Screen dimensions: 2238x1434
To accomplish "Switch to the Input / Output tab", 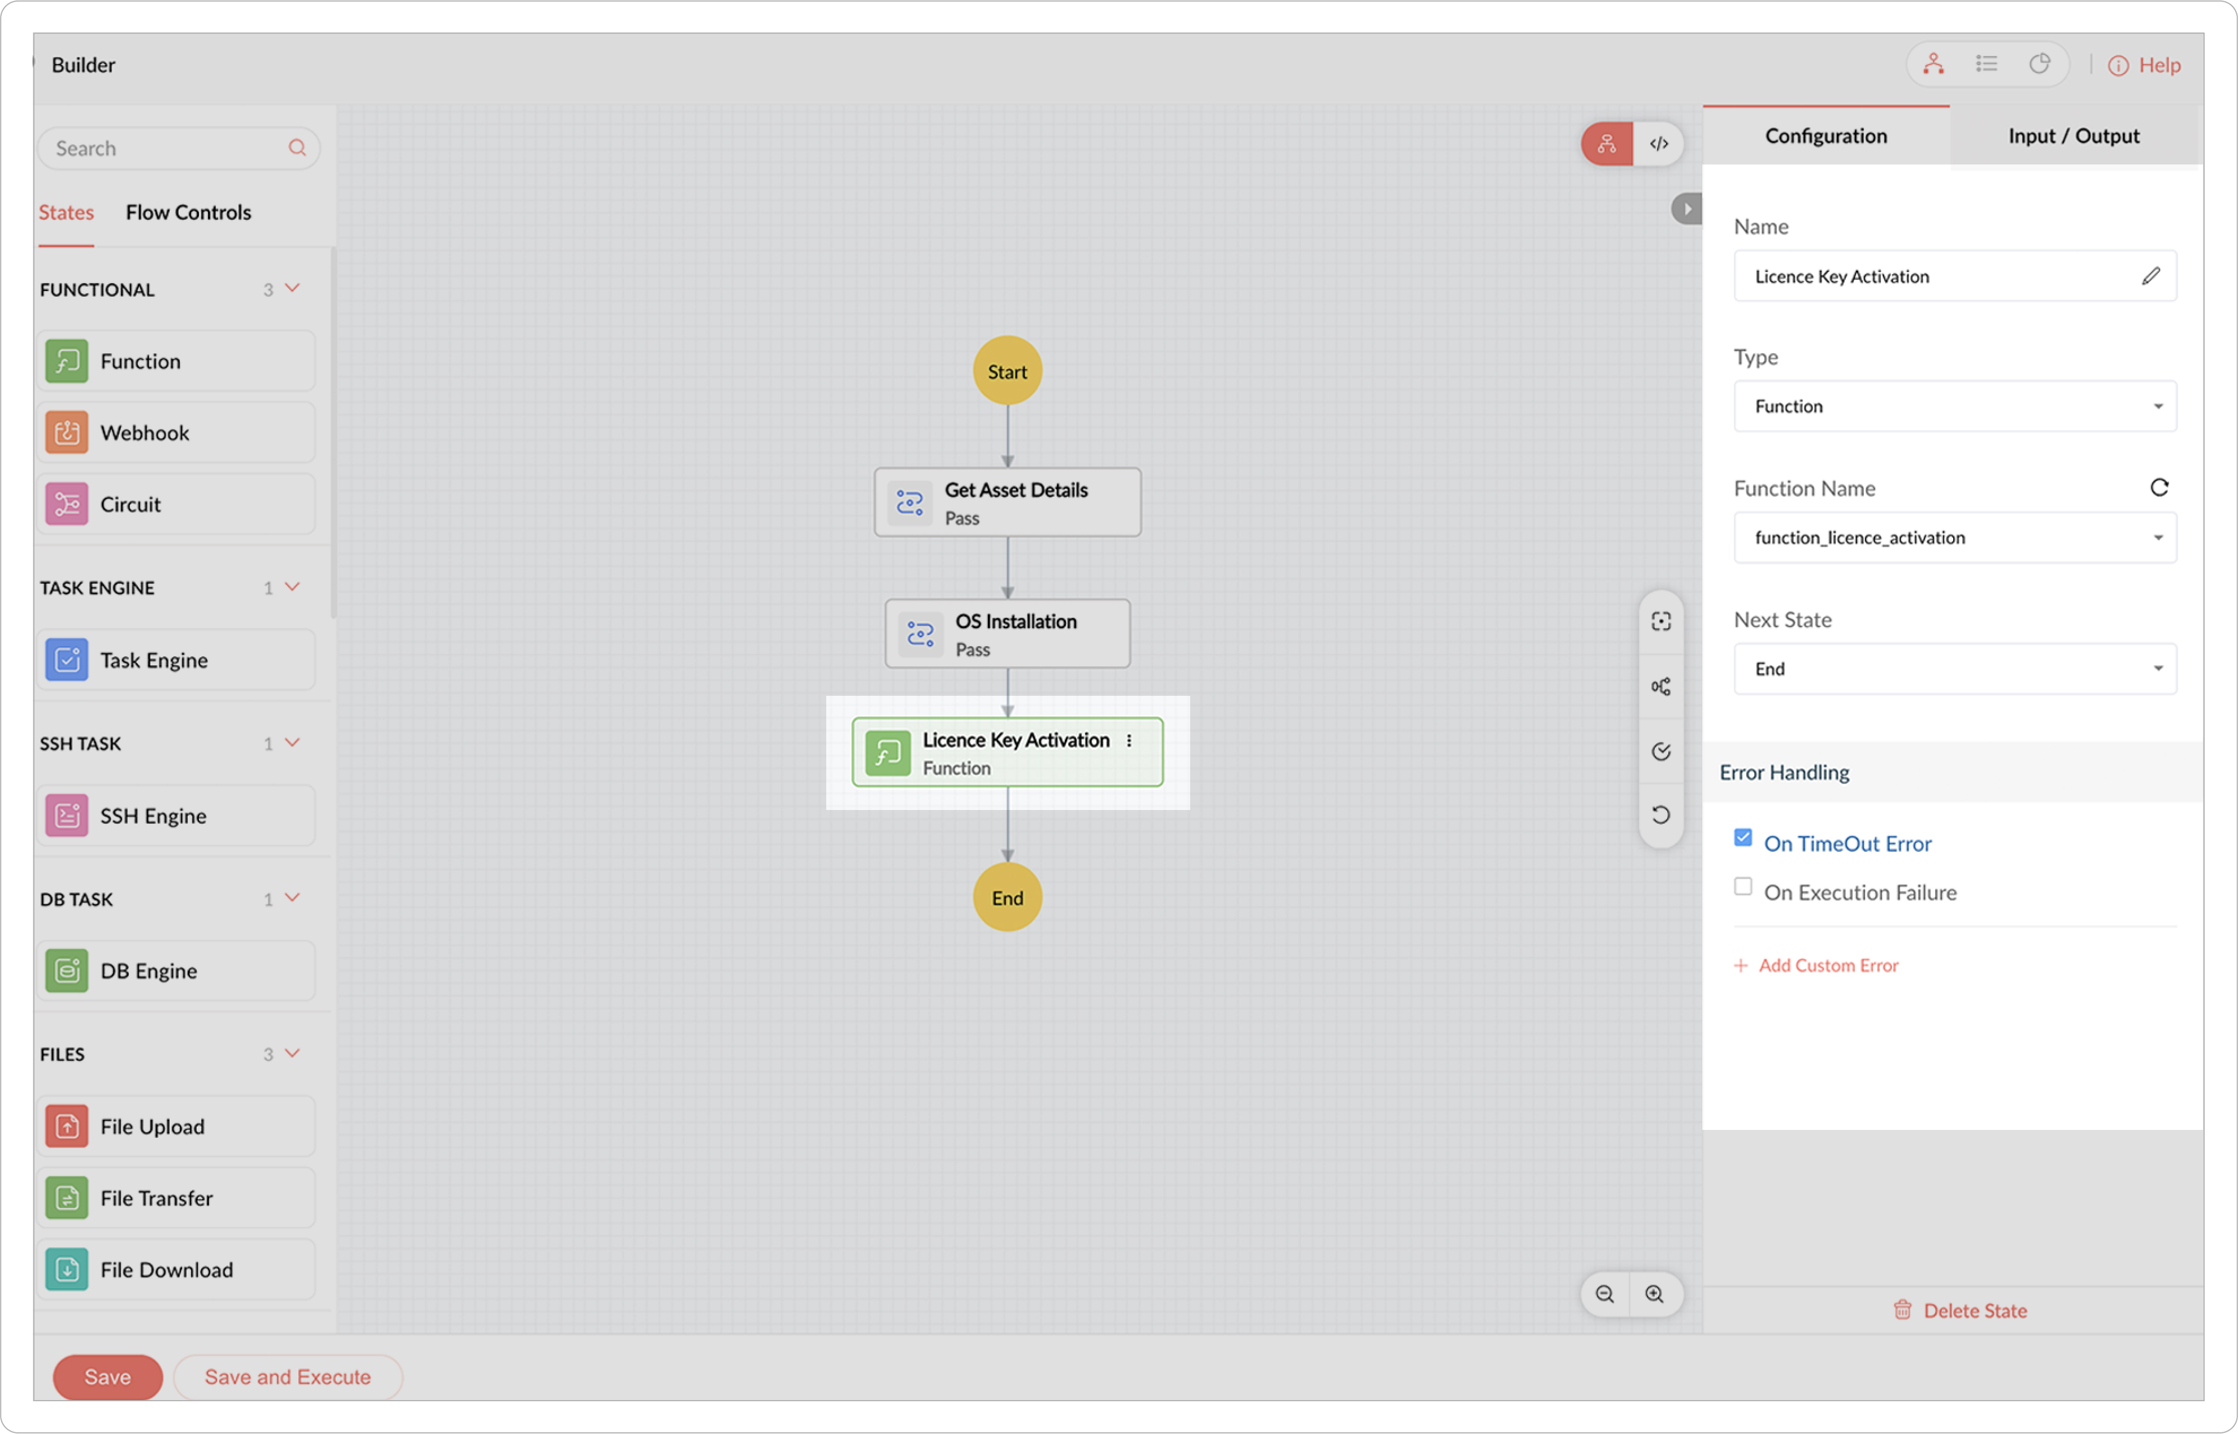I will point(2073,136).
